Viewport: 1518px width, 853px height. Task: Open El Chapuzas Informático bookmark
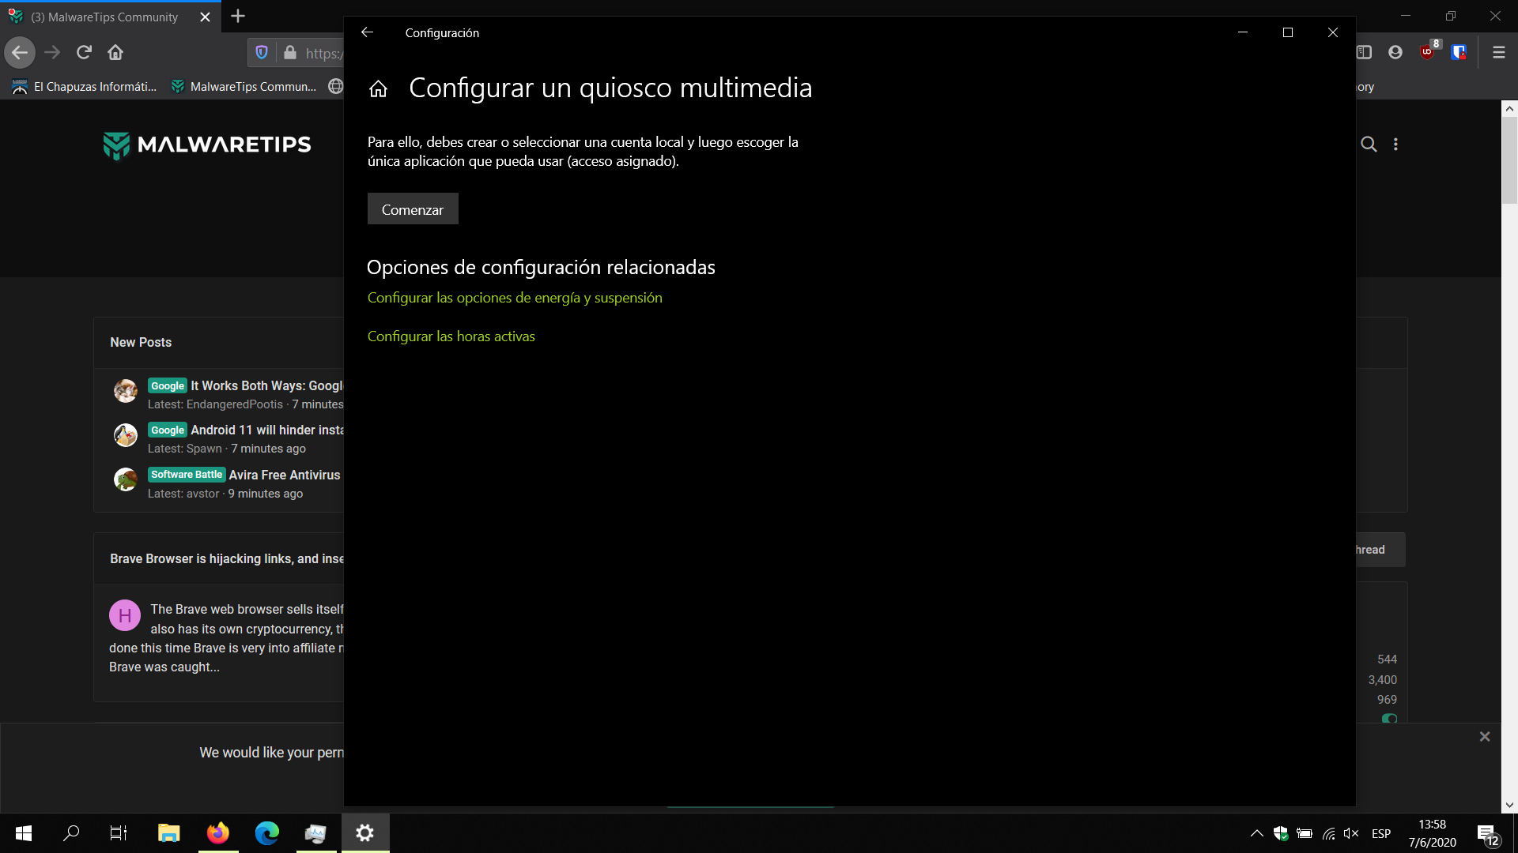(x=85, y=87)
